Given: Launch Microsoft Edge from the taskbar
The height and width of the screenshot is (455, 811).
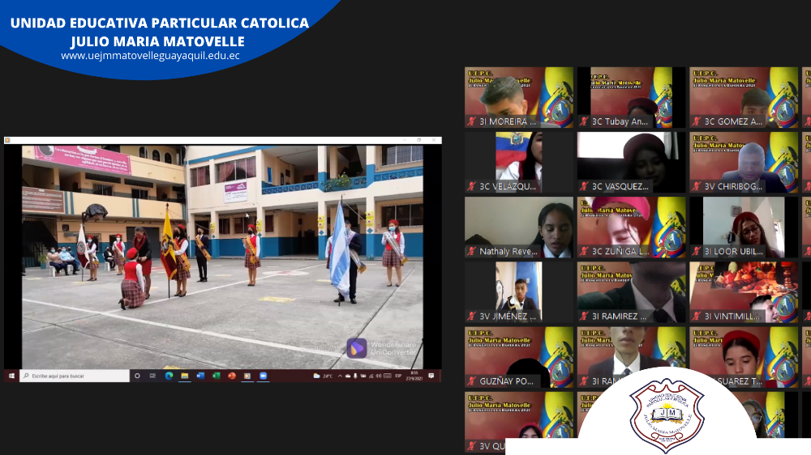Looking at the screenshot, I should [169, 376].
